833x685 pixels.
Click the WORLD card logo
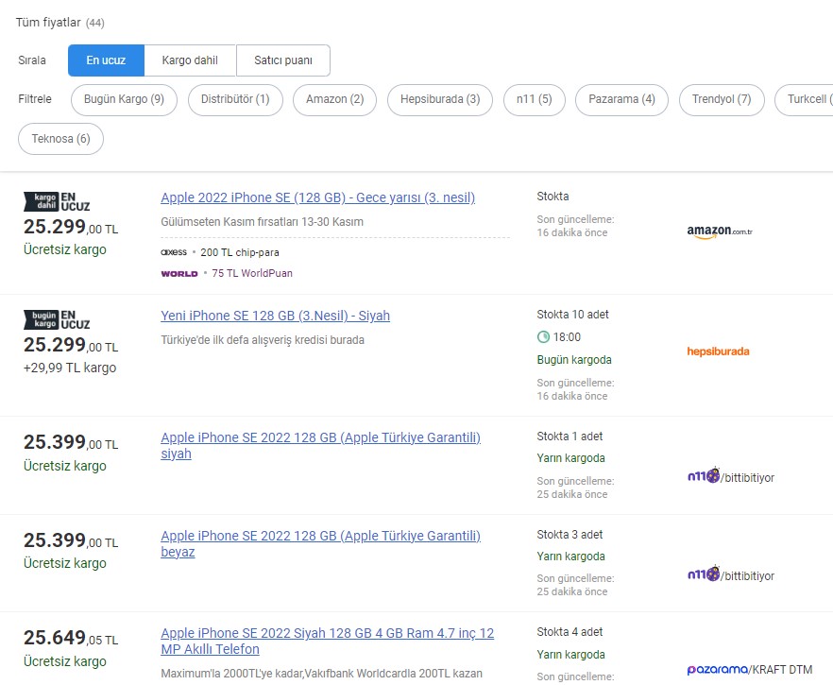pos(179,274)
